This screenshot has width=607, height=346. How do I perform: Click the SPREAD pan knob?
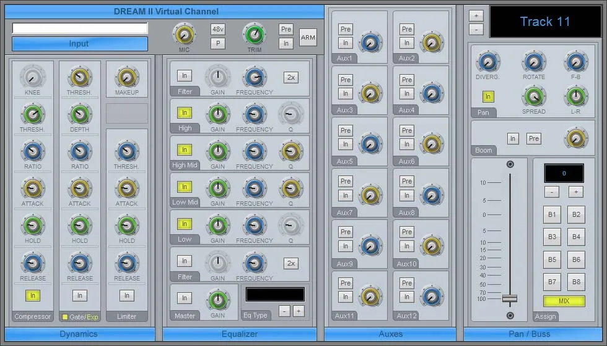pos(534,96)
